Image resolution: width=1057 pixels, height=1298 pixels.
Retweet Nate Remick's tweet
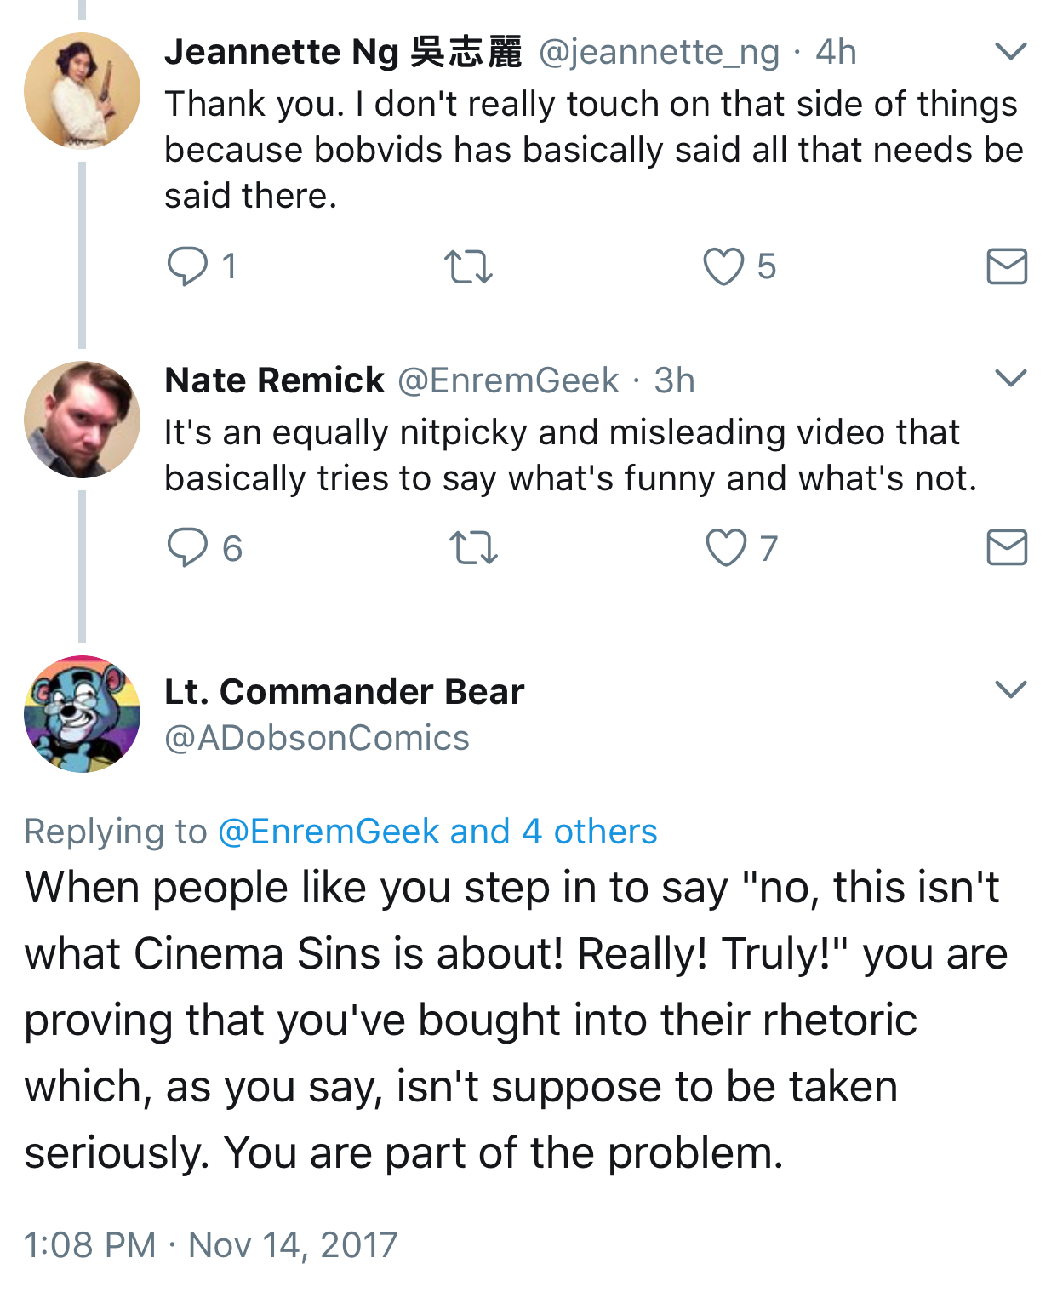click(x=472, y=547)
